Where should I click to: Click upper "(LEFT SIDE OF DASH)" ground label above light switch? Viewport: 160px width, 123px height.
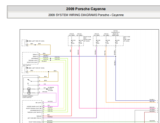coord(38,41)
